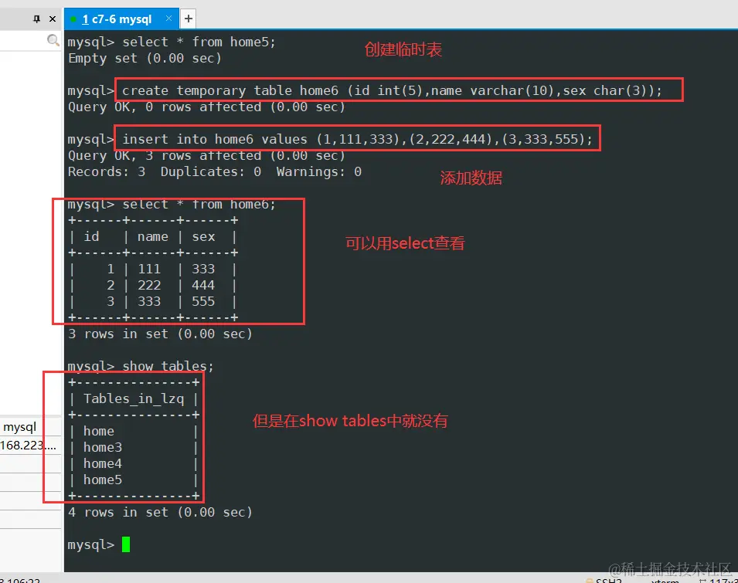
Task: Click 'Records: 3 Duplicates: 0 Warnings: 0' line
Action: pyautogui.click(x=215, y=171)
